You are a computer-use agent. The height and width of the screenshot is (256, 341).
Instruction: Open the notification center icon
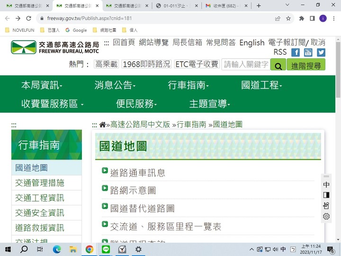pos(331,250)
